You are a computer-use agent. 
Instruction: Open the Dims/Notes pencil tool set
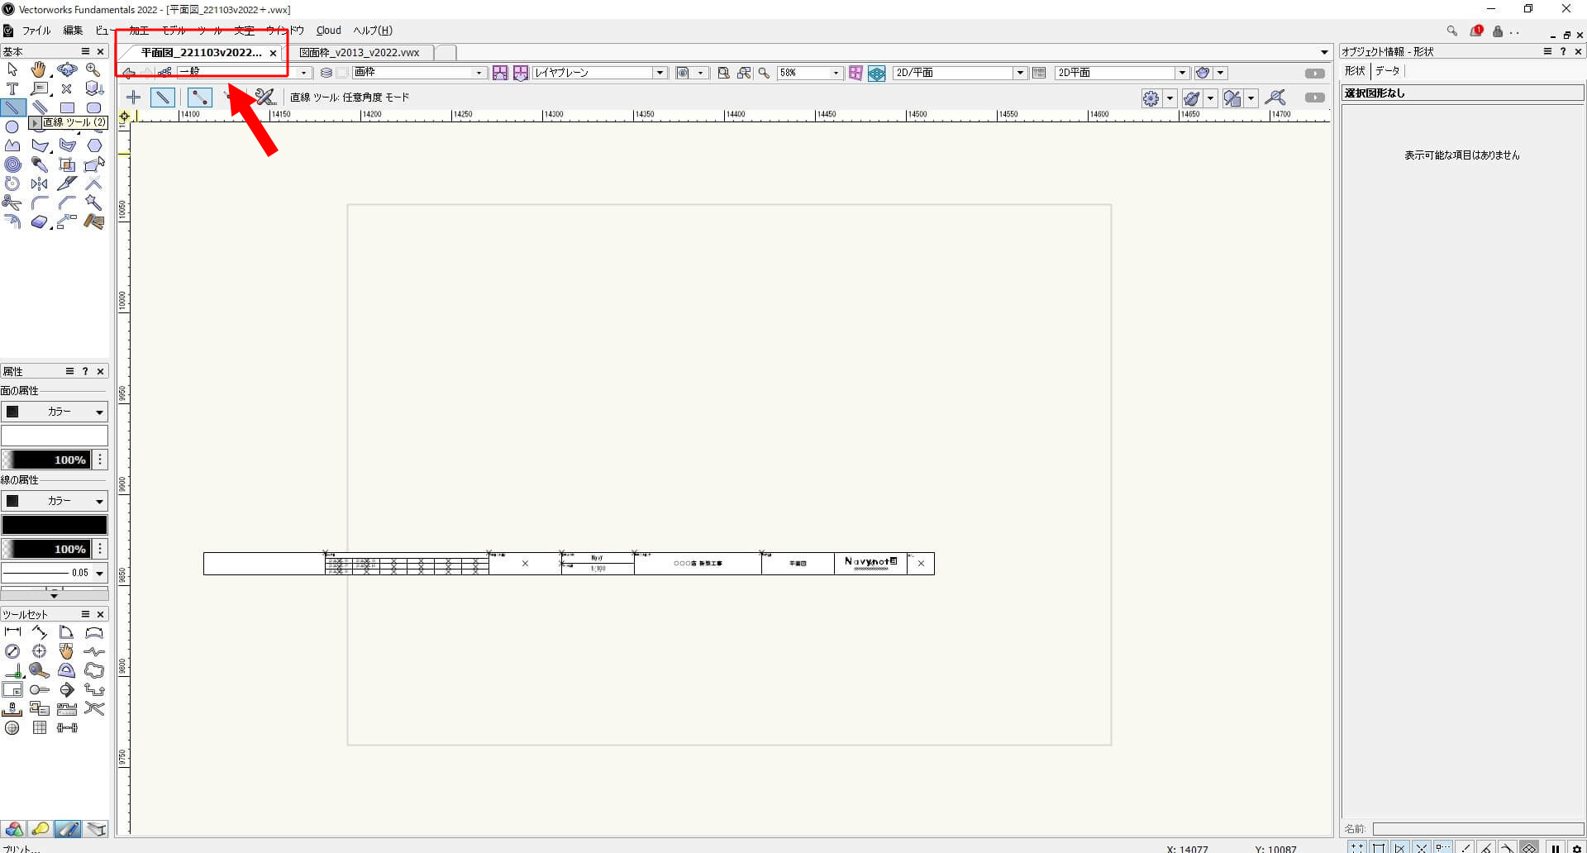(68, 829)
